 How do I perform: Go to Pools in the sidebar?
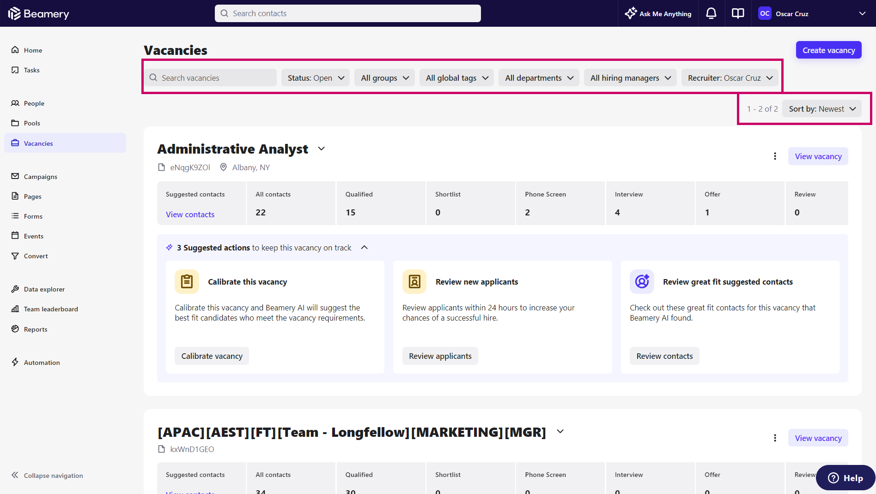coord(32,123)
